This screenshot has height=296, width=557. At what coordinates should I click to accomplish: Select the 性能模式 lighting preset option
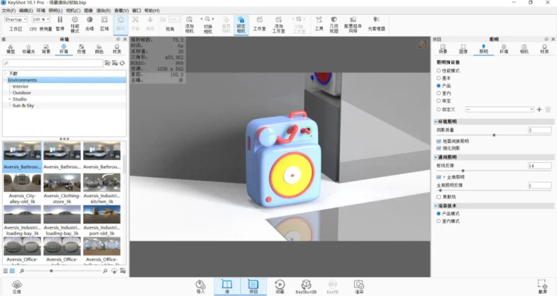[439, 70]
